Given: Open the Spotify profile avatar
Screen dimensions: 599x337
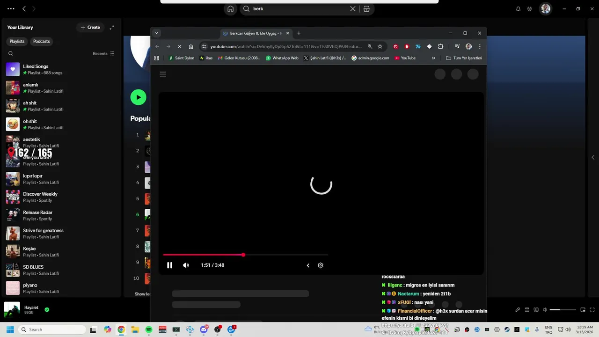Looking at the screenshot, I should (545, 9).
